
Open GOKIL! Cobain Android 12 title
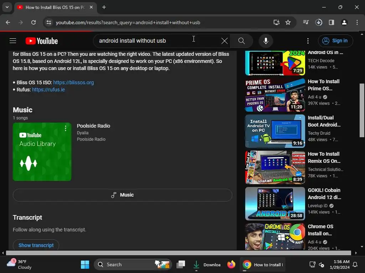click(324, 194)
